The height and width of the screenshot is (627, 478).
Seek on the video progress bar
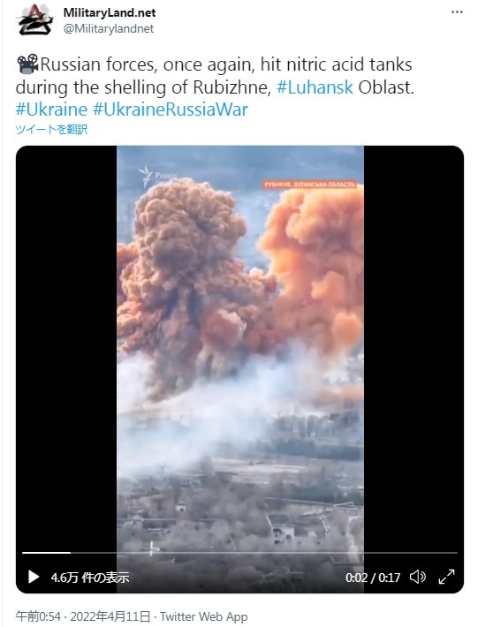click(x=239, y=553)
